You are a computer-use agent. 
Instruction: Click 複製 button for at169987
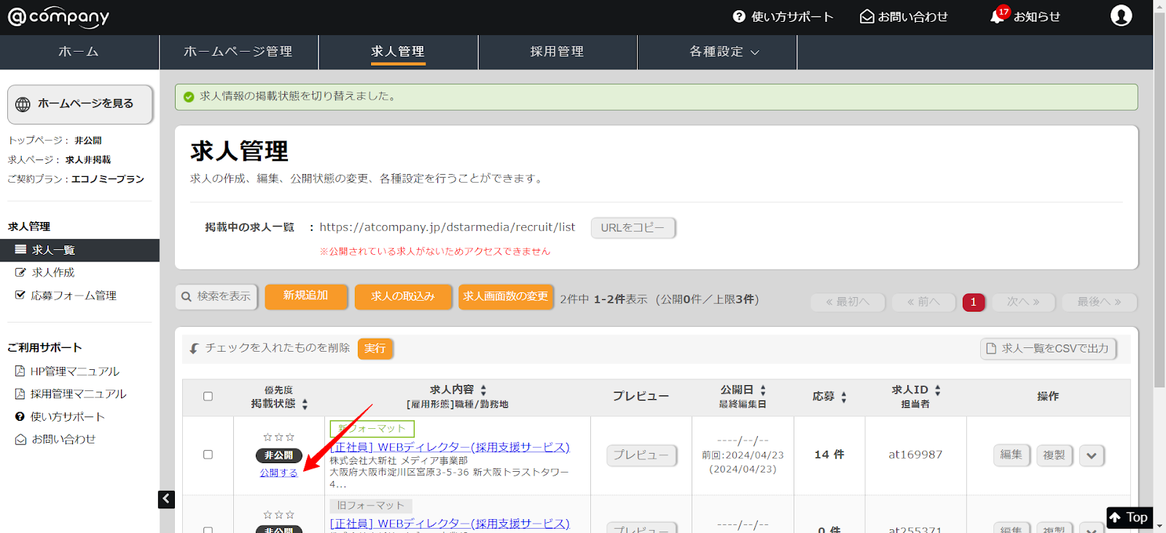[1054, 455]
